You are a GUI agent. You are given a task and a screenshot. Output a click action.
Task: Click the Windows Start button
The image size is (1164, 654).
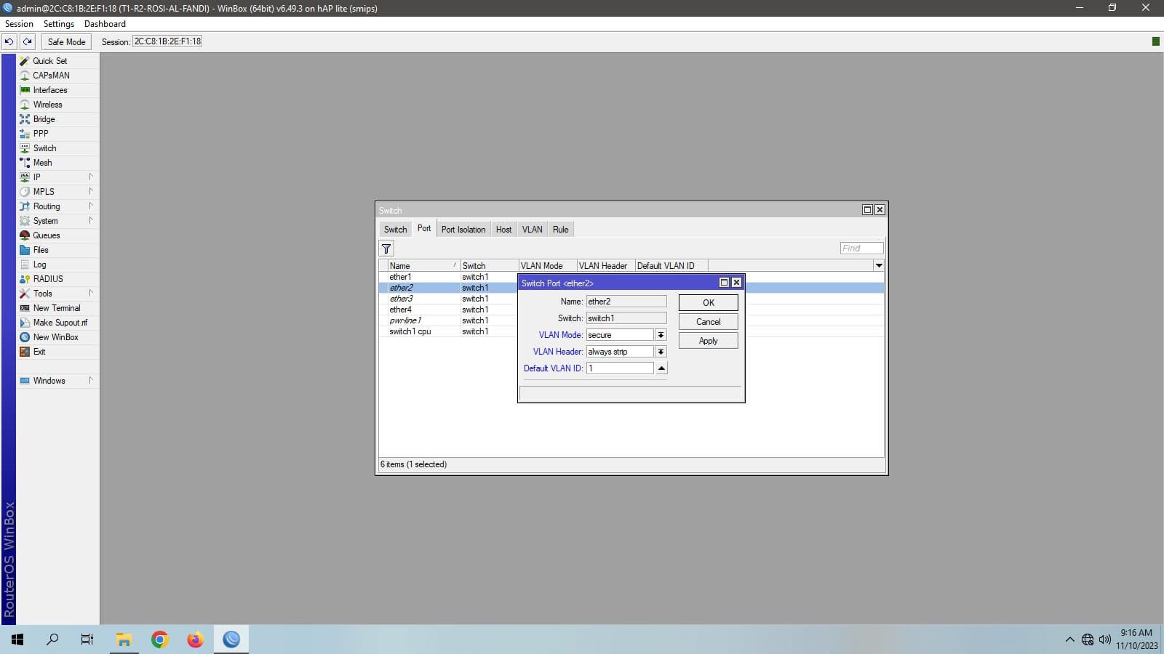(17, 639)
